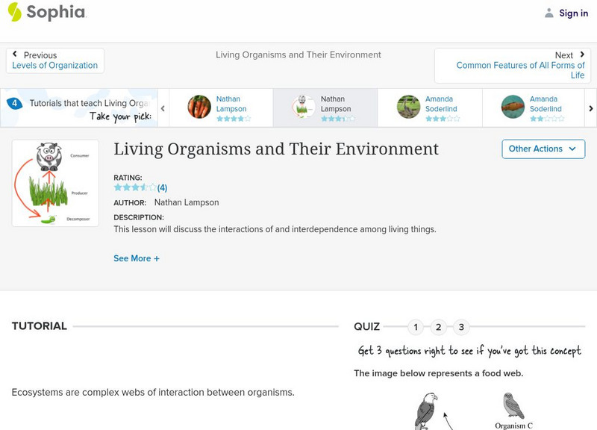
Task: Open the rating count (4) link
Action: (162, 188)
